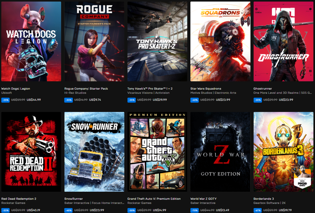The image size is (315, 213).
Task: Select the Star Wars Squadrons cover art
Action: [x=220, y=42]
